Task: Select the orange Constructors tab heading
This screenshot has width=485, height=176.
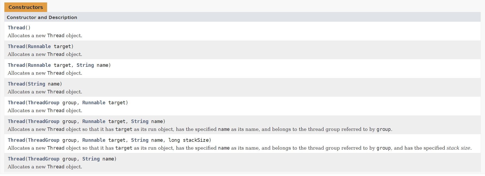Action: coord(26,7)
